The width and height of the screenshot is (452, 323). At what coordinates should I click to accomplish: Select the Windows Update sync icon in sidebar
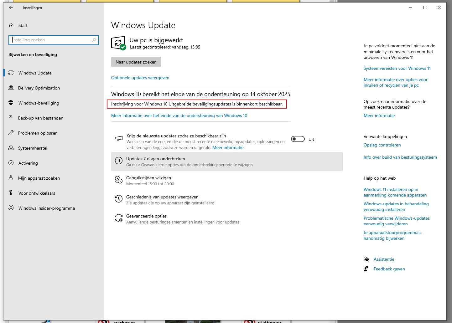[11, 73]
